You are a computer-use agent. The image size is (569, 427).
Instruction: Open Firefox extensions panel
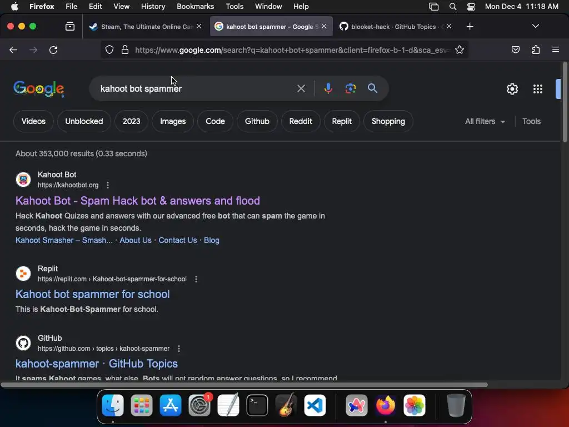click(536, 49)
